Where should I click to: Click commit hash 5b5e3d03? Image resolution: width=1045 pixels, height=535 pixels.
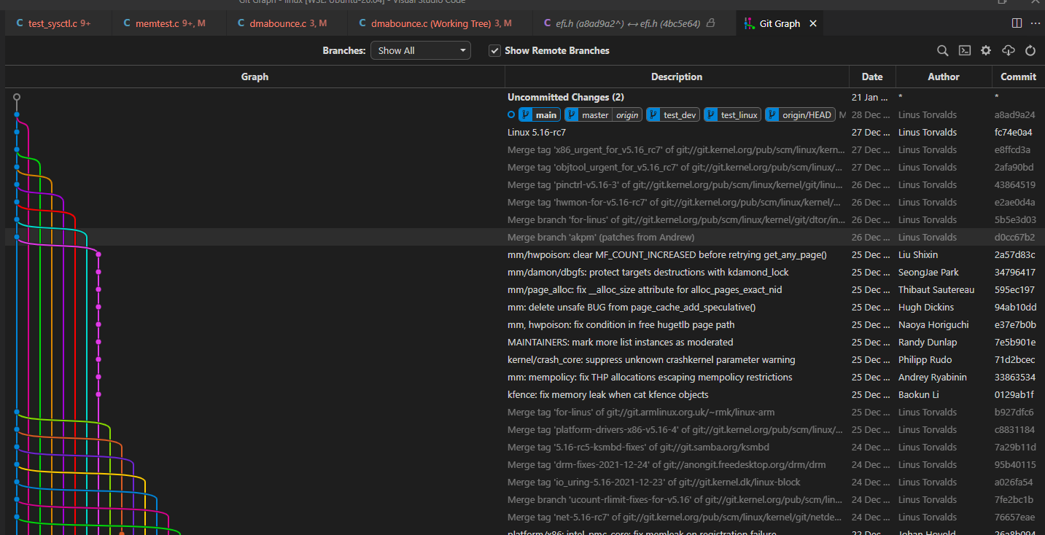[x=1014, y=220]
